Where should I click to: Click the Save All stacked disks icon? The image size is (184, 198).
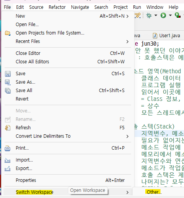click(x=8, y=91)
